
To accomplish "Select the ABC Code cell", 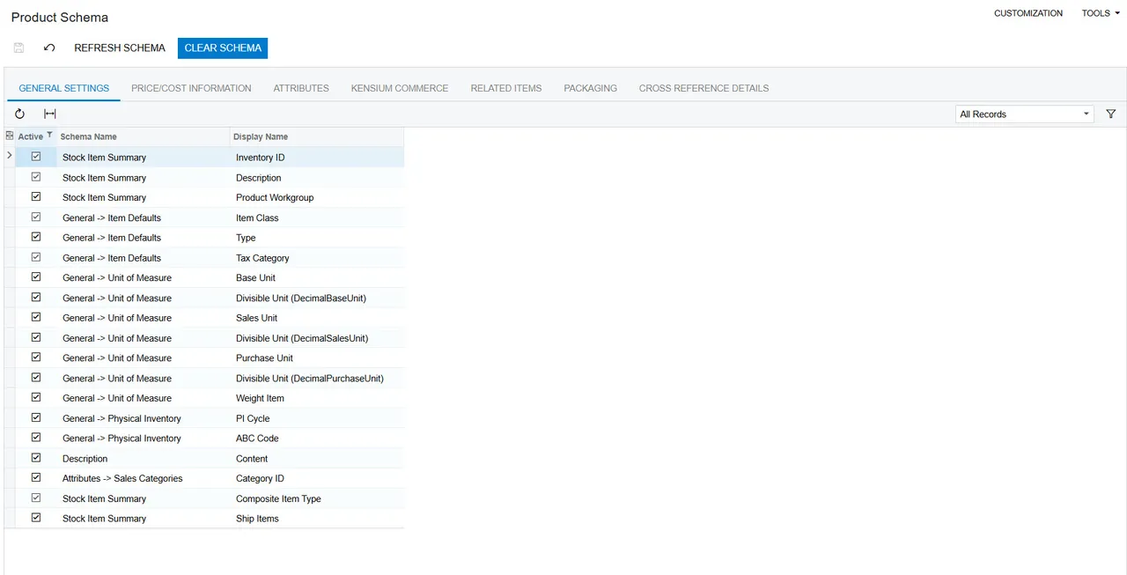I will pyautogui.click(x=317, y=439).
